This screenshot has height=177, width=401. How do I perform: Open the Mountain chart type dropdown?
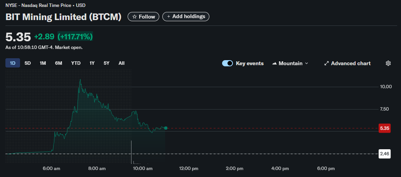point(290,63)
